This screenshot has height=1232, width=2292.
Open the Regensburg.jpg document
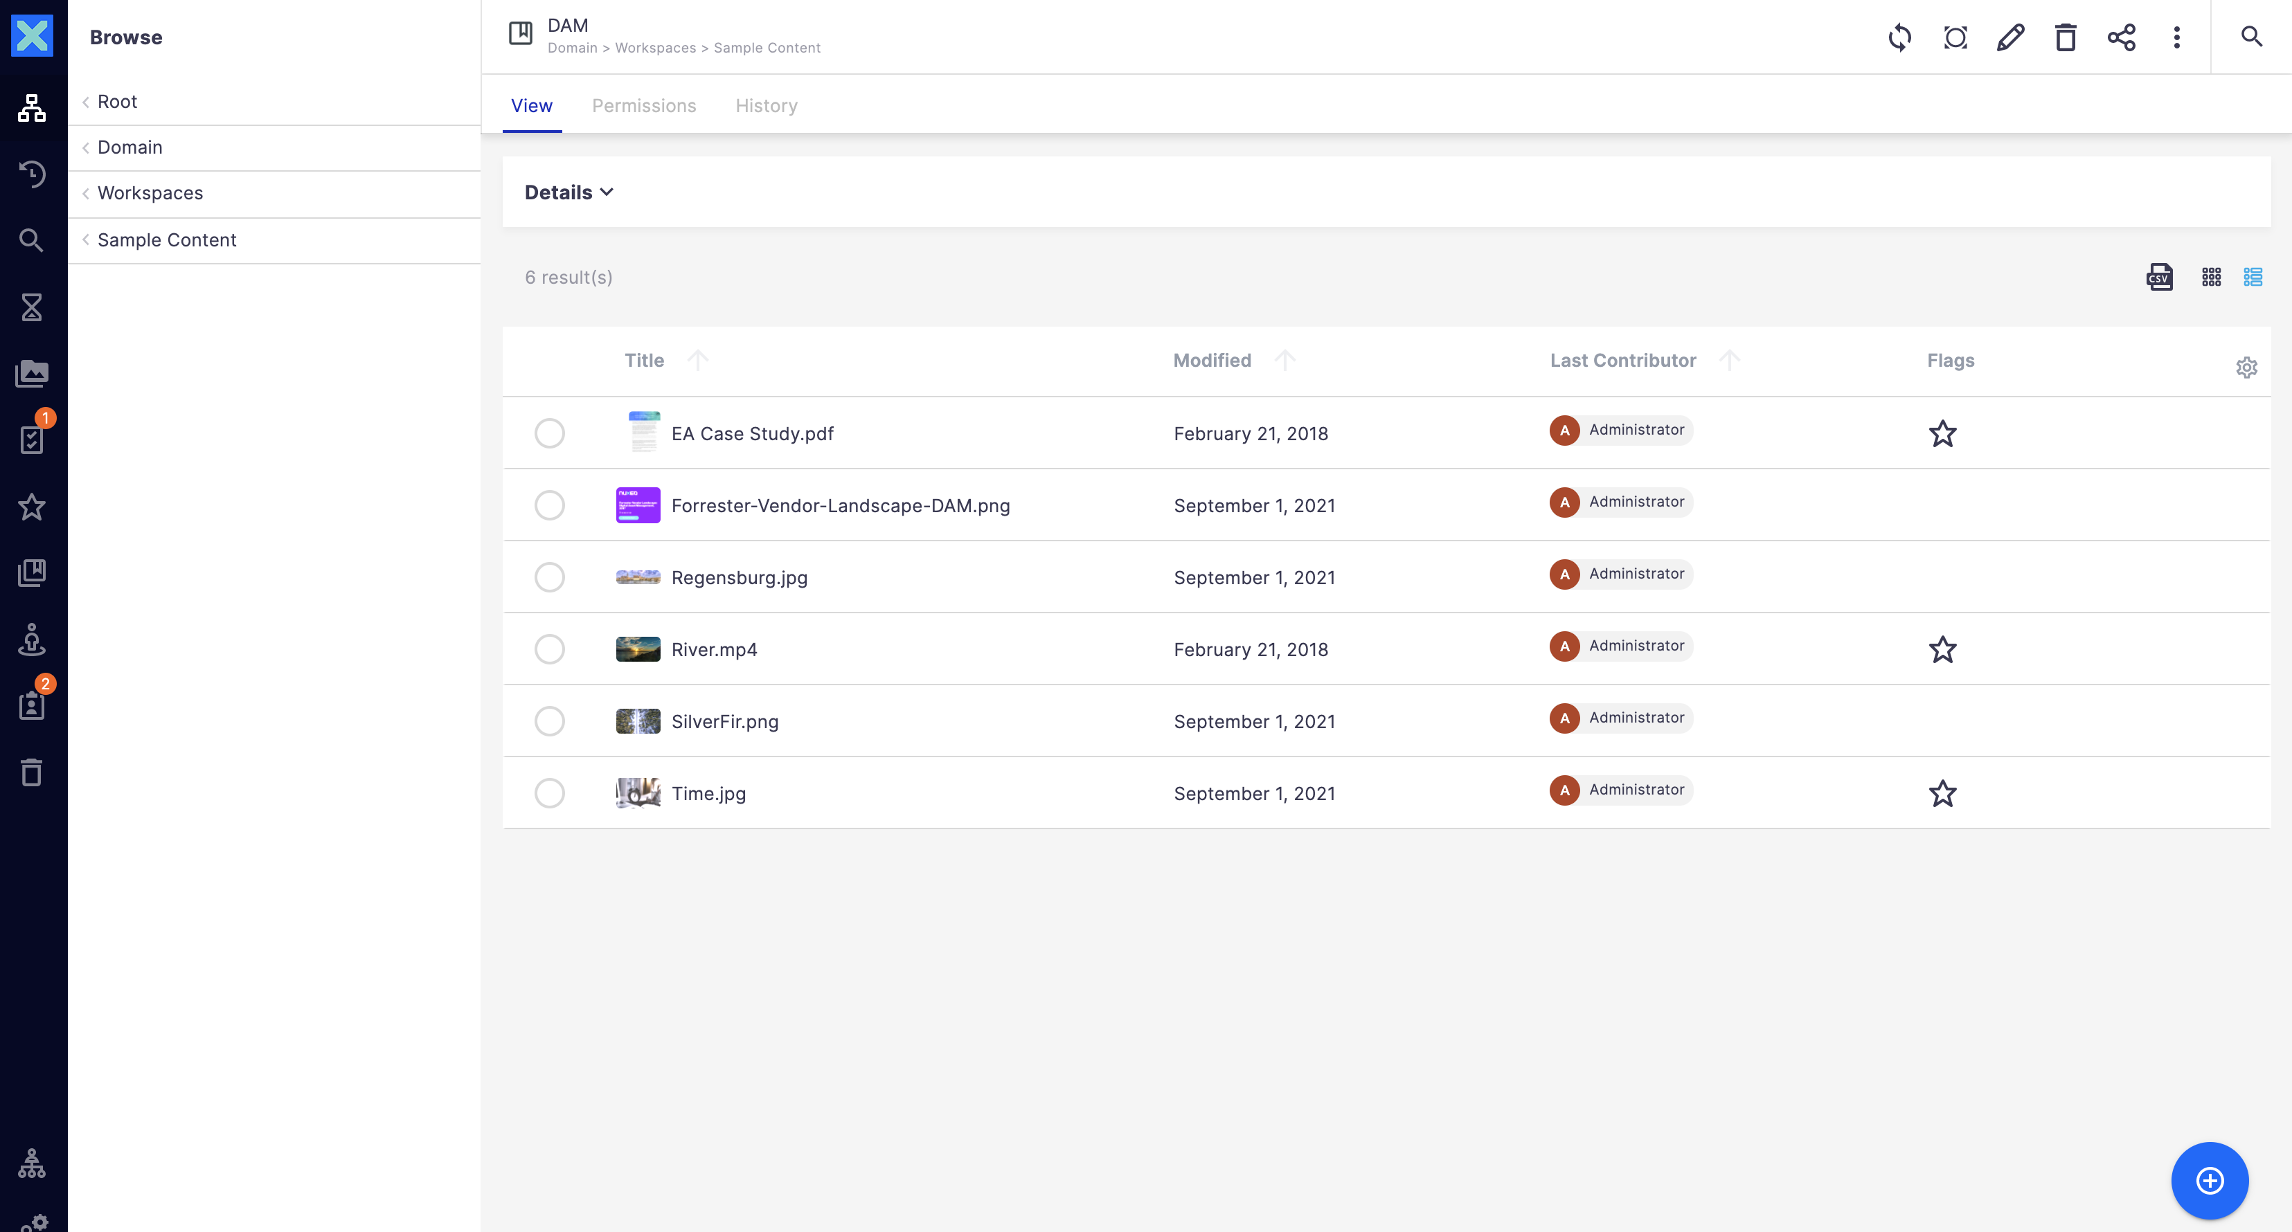740,577
